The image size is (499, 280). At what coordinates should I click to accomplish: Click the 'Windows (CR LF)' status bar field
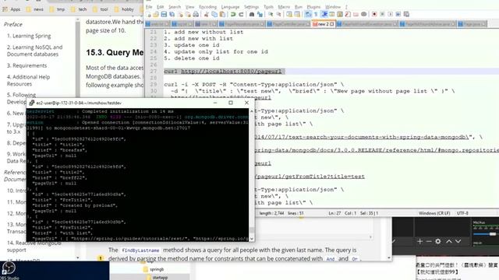pyautogui.click(x=434, y=213)
